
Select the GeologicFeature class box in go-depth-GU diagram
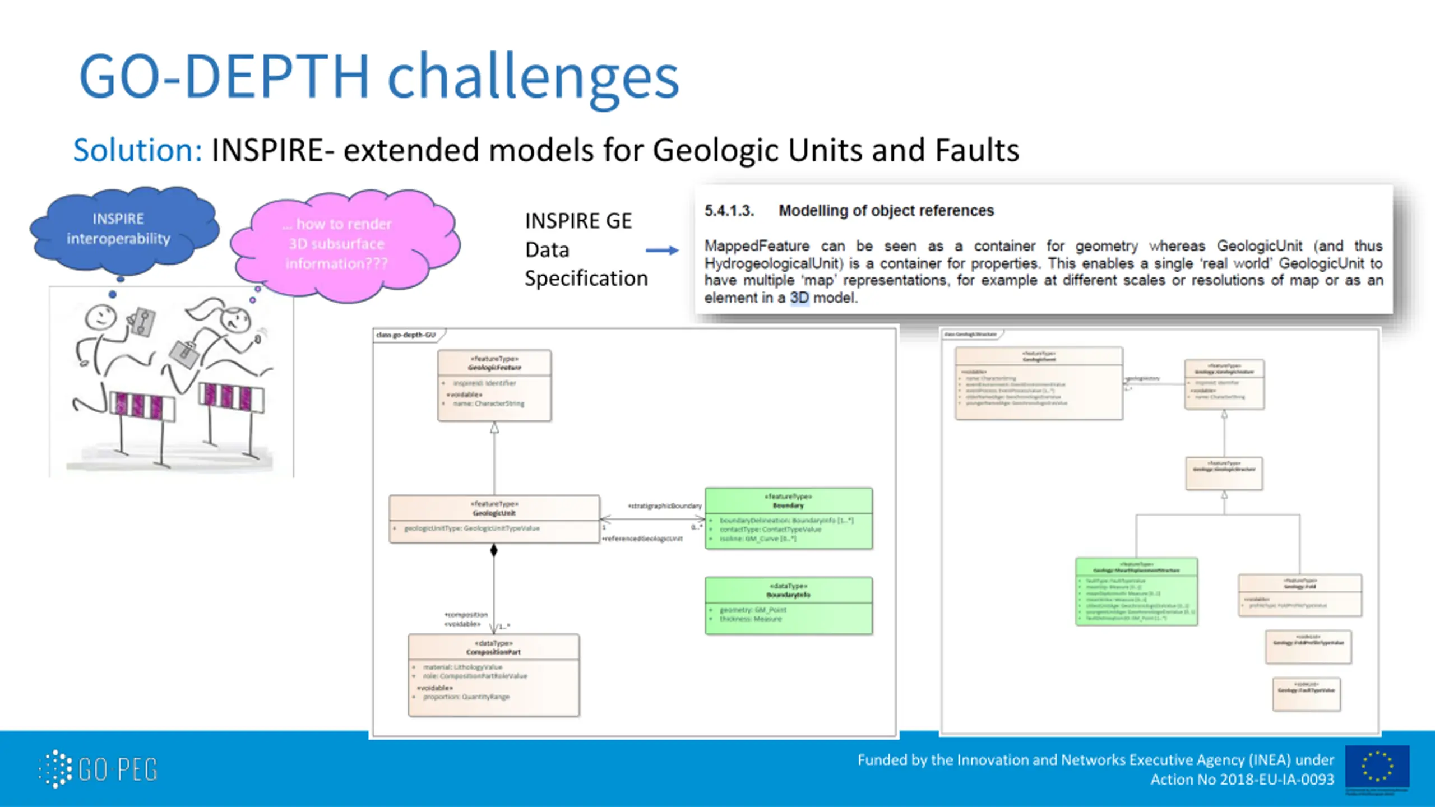[494, 386]
